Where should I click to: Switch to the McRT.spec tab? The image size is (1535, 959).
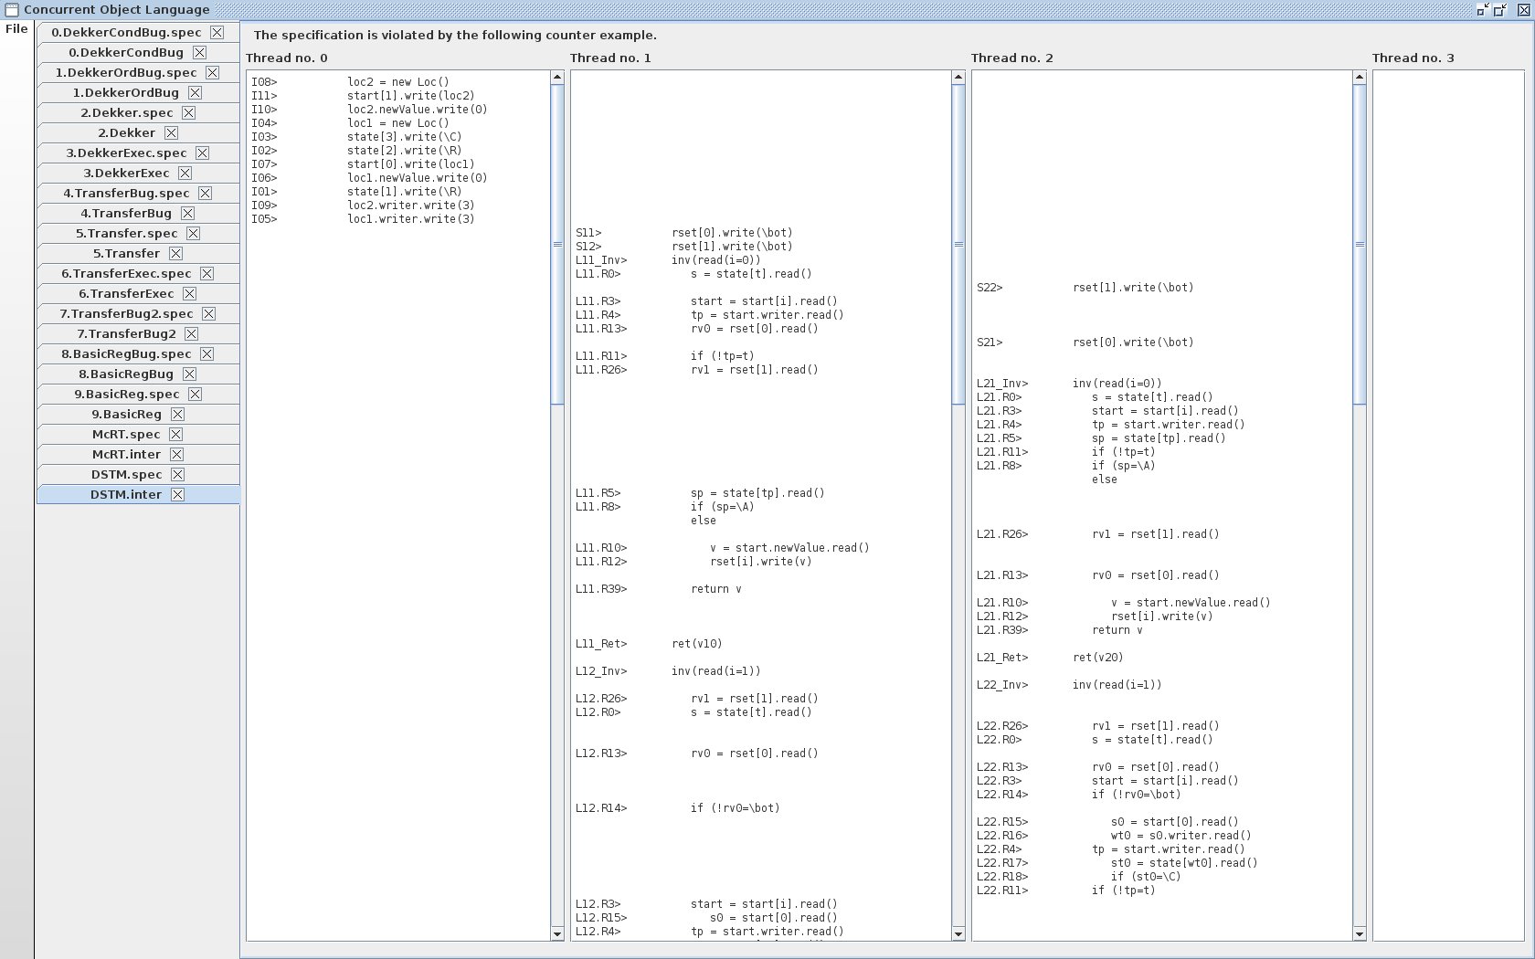point(138,434)
